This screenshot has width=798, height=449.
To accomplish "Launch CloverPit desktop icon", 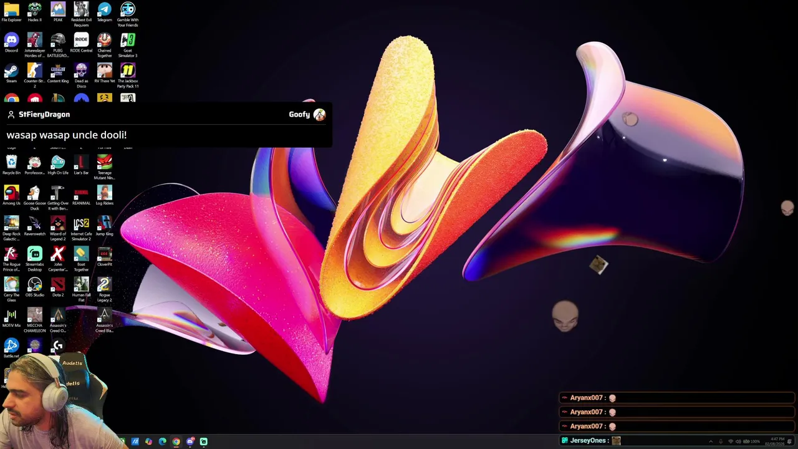I will click(x=104, y=257).
